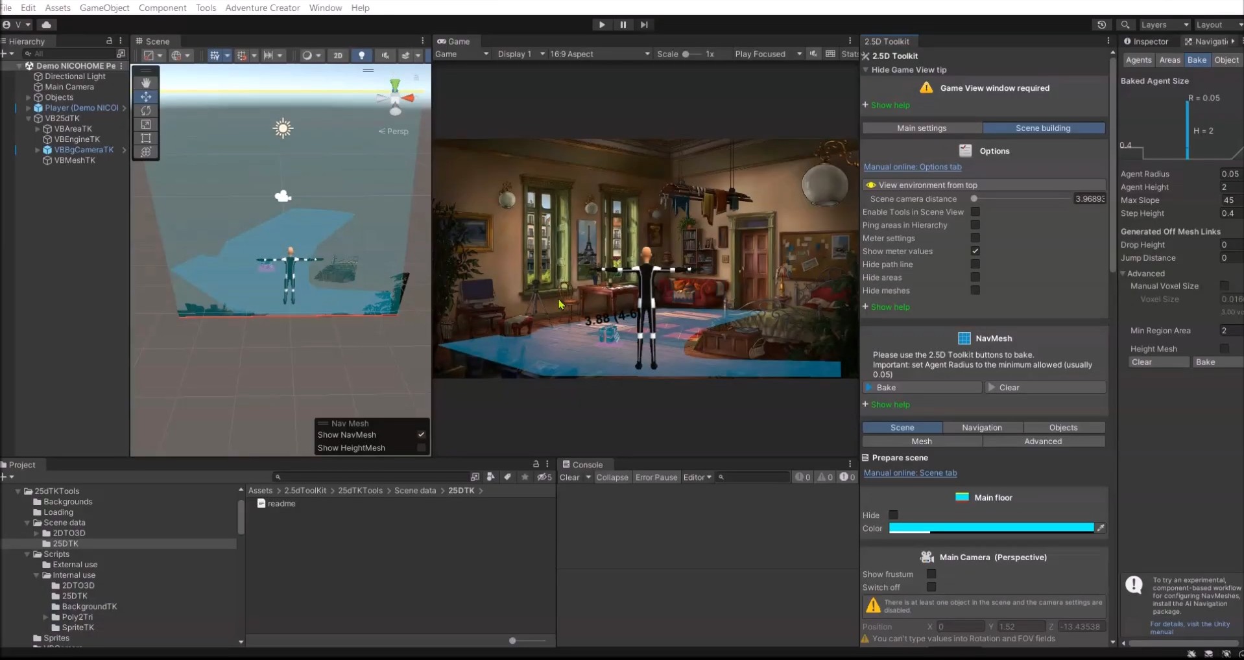Select the Move tool in Scene view
Image resolution: width=1244 pixels, height=660 pixels.
[x=146, y=97]
